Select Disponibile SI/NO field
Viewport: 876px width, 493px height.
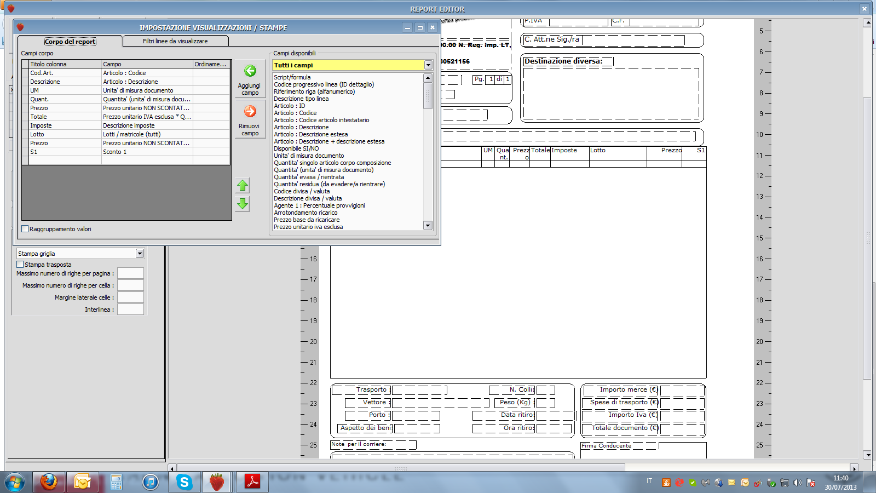click(296, 148)
